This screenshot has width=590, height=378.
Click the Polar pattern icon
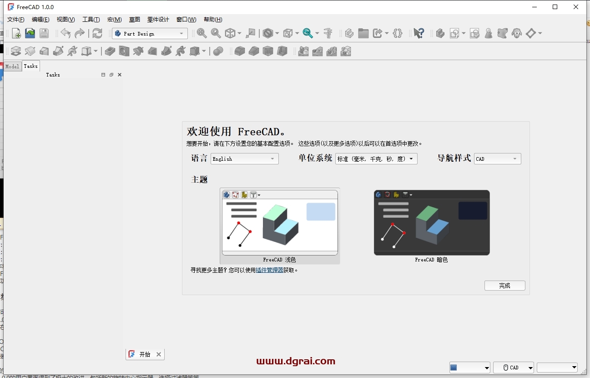point(332,51)
